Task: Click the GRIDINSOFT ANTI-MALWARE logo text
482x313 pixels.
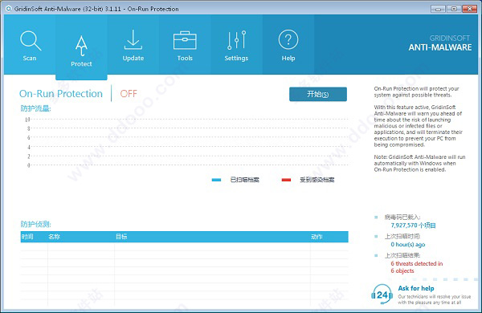Action: (x=440, y=43)
